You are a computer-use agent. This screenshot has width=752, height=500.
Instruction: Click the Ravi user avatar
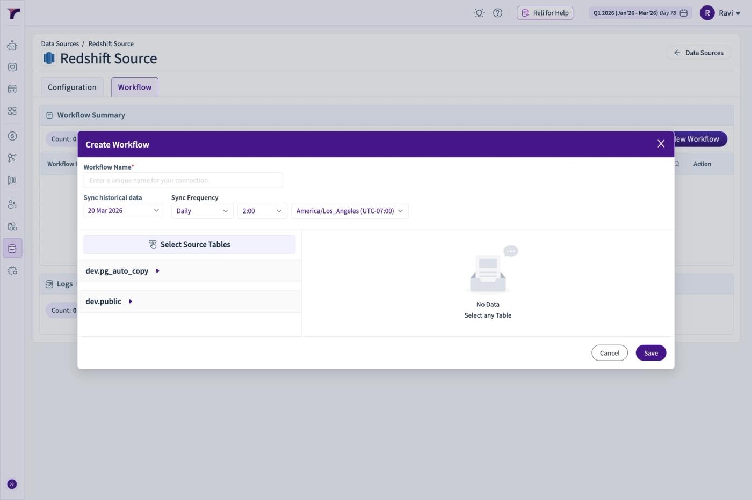point(707,13)
